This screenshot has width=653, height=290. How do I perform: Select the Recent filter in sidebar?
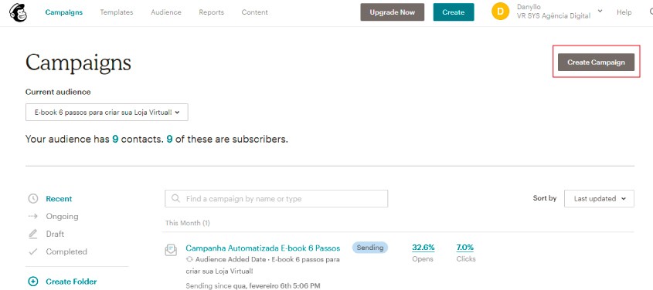pyautogui.click(x=59, y=198)
